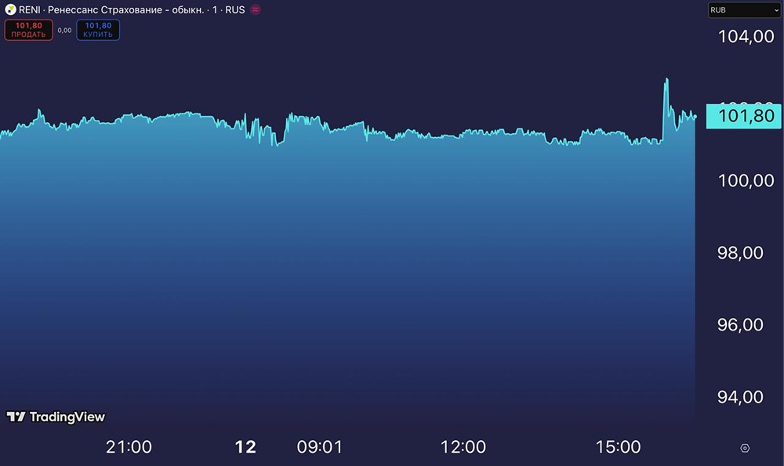Click the RENI ticker logo icon
The image size is (784, 466).
[10, 9]
